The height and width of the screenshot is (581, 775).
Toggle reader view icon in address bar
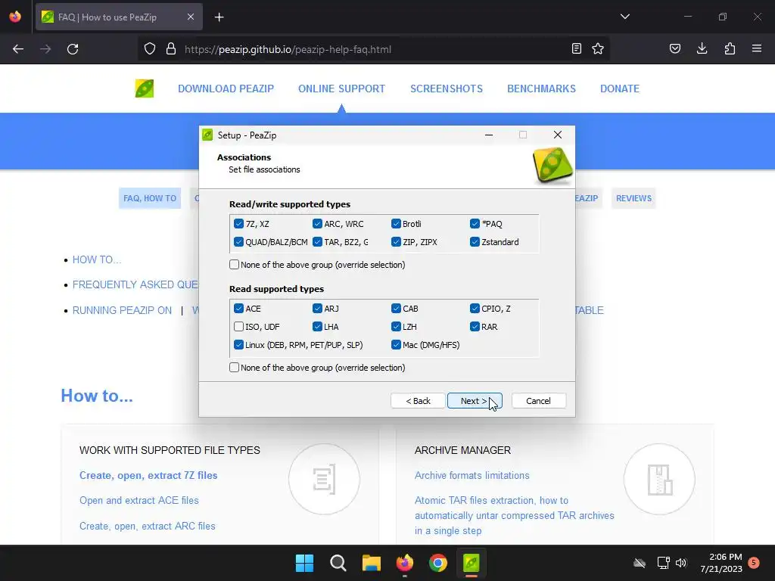[576, 49]
